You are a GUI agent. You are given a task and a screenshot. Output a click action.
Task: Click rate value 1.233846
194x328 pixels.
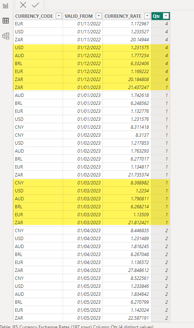click(x=140, y=286)
